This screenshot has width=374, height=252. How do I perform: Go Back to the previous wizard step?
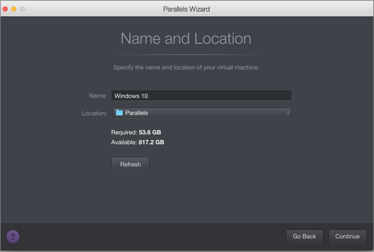pyautogui.click(x=304, y=236)
